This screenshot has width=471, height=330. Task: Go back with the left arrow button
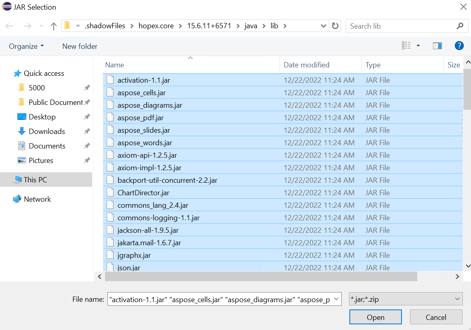pyautogui.click(x=9, y=26)
